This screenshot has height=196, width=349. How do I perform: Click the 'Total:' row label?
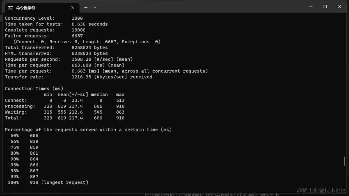pyautogui.click(x=13, y=118)
